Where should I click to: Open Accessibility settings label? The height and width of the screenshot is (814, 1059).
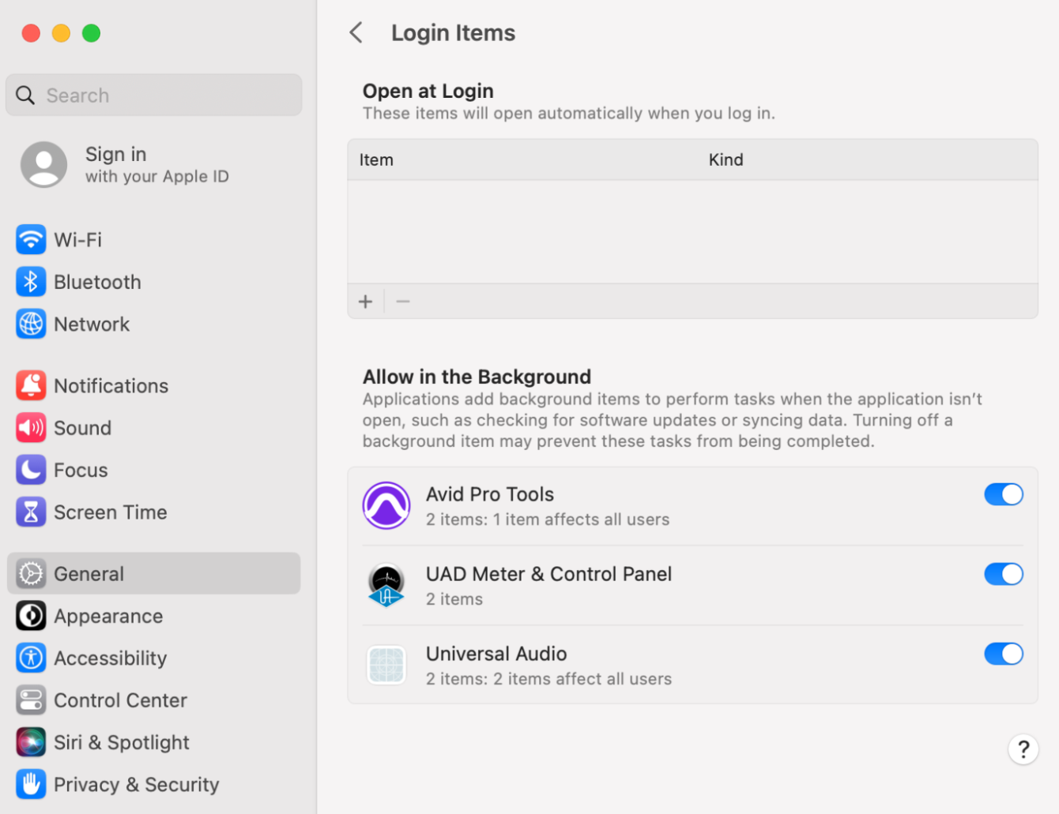coord(111,658)
